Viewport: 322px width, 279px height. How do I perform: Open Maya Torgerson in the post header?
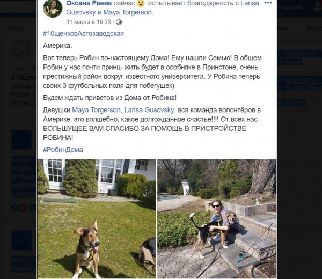tap(127, 12)
